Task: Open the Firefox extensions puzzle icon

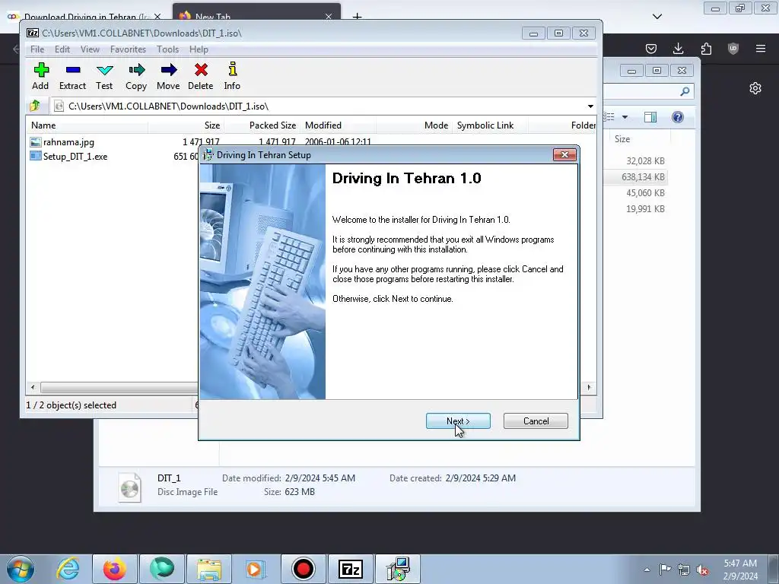Action: click(x=706, y=49)
